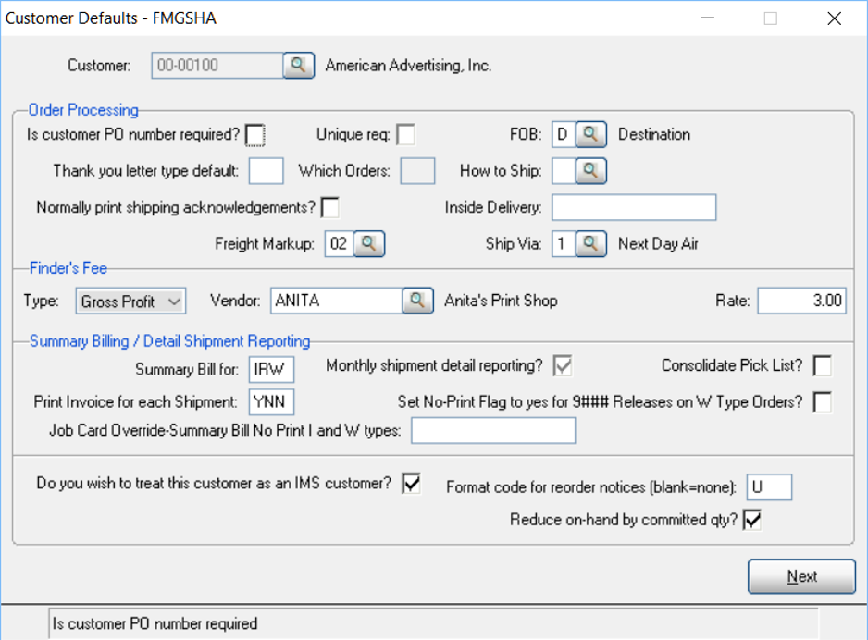This screenshot has width=868, height=640.
Task: Click Print Invoice for each Shipment field
Action: coord(271,402)
